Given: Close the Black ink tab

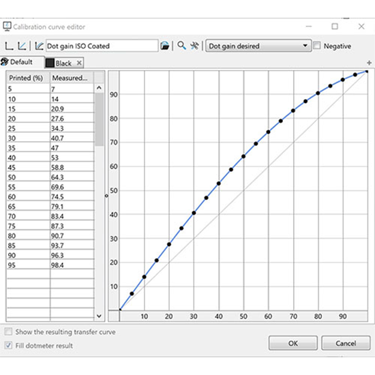Looking at the screenshot, I should click(x=79, y=63).
